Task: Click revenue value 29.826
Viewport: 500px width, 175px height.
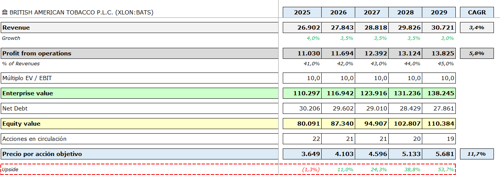Action: pyautogui.click(x=405, y=28)
